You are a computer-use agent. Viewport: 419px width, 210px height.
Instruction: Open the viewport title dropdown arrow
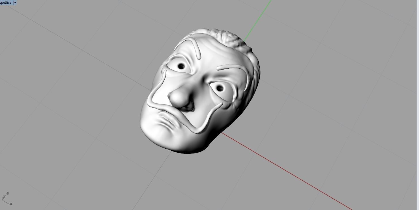[15, 3]
